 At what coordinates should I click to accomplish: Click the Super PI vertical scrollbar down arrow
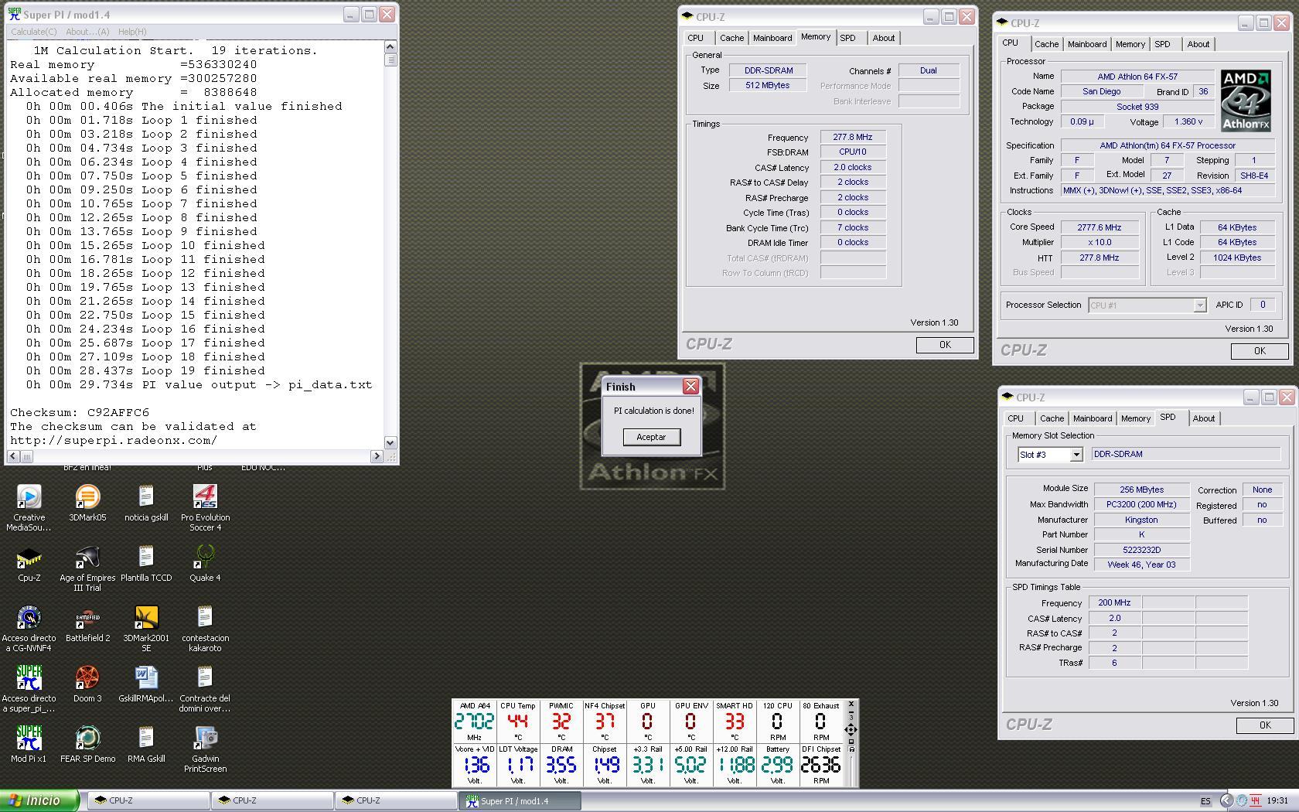coord(390,443)
